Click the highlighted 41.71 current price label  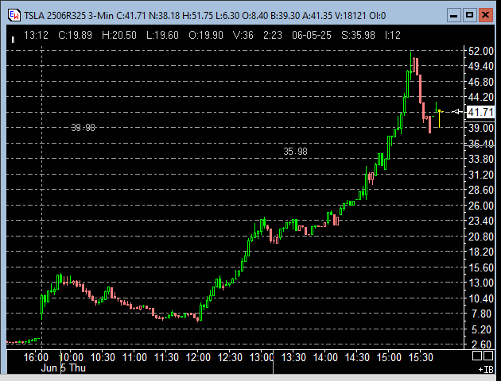point(480,112)
